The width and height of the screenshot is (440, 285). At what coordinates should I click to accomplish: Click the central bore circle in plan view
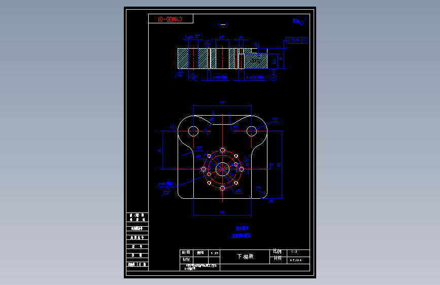[x=222, y=169]
